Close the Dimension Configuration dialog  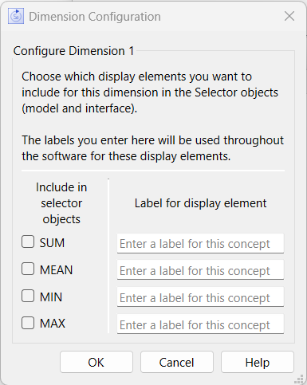(289, 16)
